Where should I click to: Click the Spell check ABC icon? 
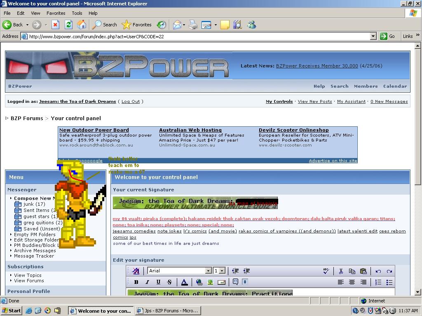(x=326, y=271)
